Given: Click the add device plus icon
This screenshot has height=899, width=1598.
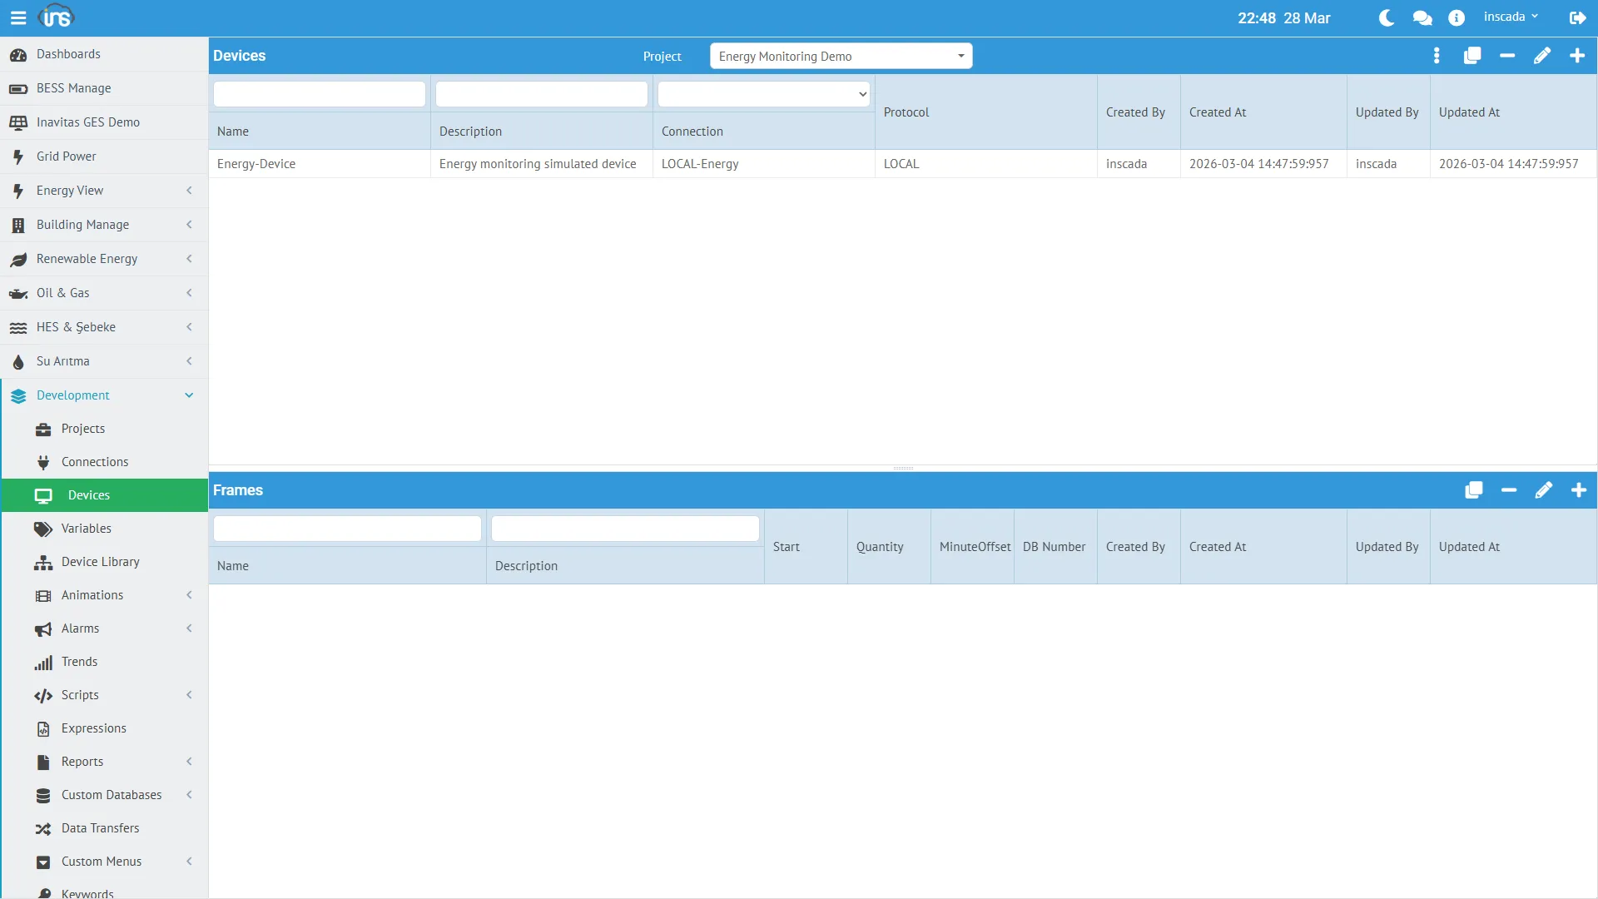Looking at the screenshot, I should point(1576,56).
